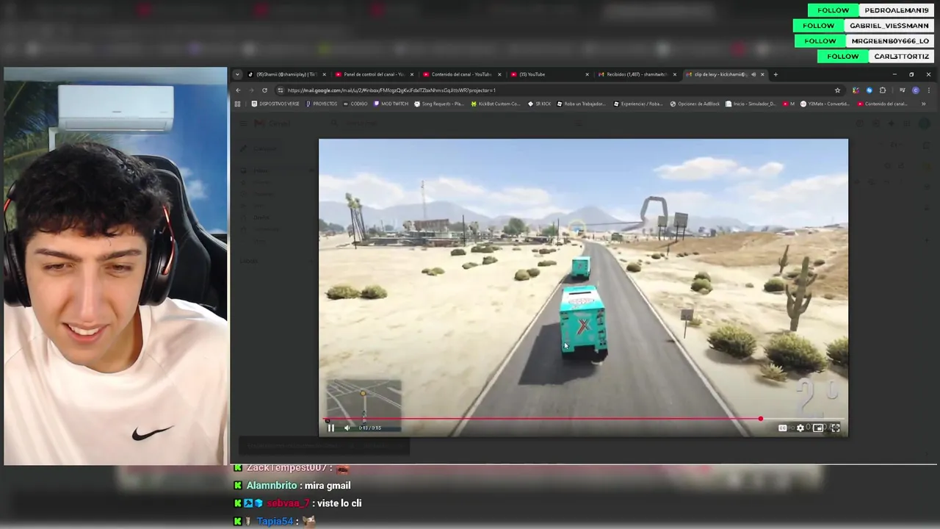Open the Opciones de AdBlock bookmark

click(x=695, y=104)
